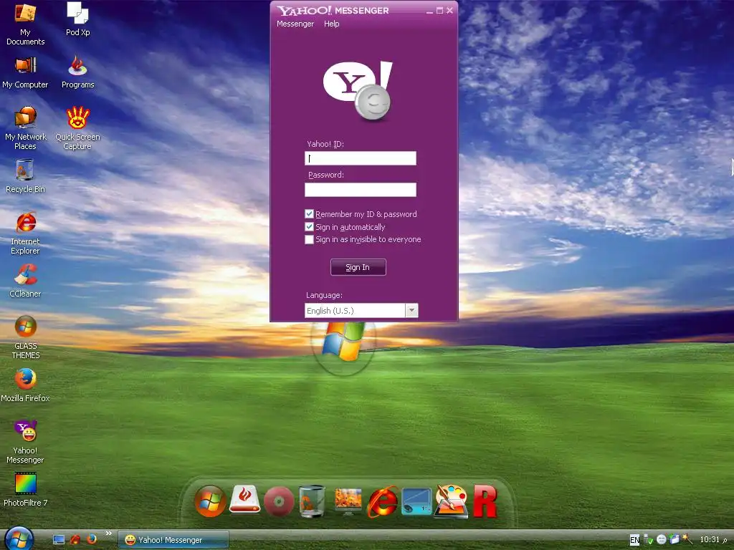Click the blue tablet icon in dock
The image size is (734, 550).
click(416, 501)
